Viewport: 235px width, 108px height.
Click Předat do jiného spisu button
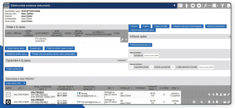[x=17, y=54]
